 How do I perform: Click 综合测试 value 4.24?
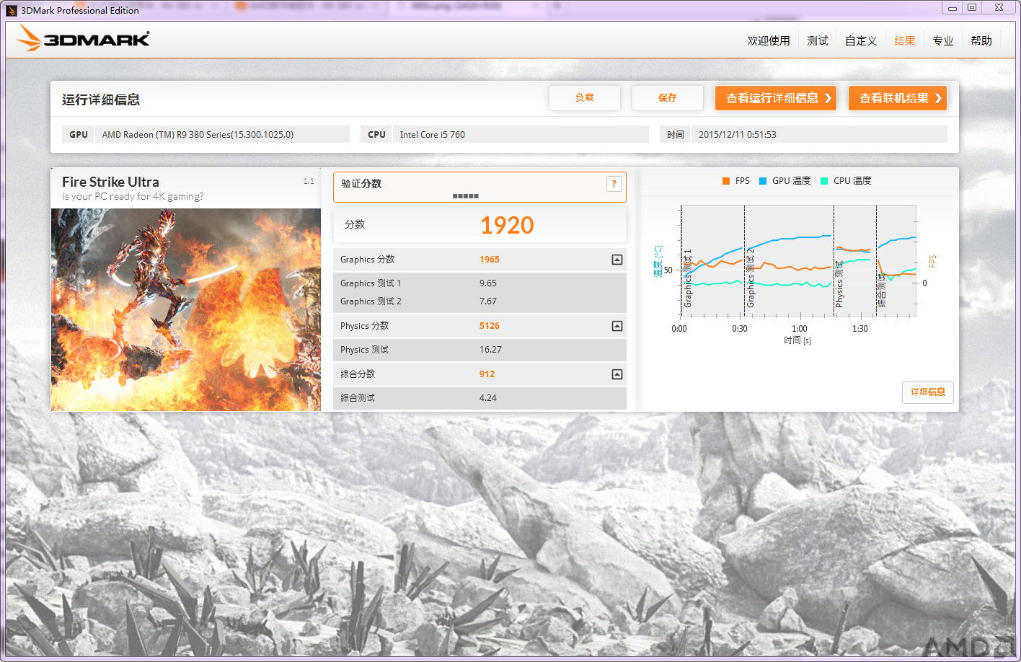(x=488, y=398)
